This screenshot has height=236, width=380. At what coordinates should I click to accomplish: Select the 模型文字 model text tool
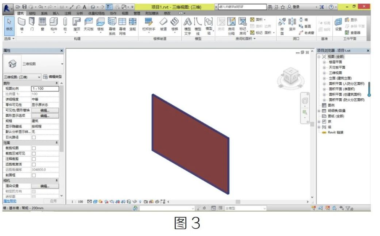[188, 26]
